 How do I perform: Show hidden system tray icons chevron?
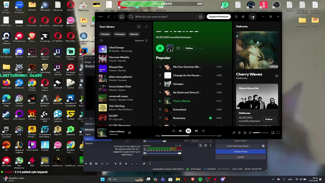click(273, 179)
